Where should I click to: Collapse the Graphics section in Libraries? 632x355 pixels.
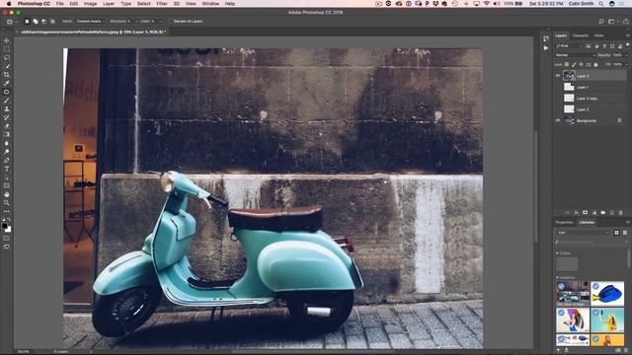(557, 278)
